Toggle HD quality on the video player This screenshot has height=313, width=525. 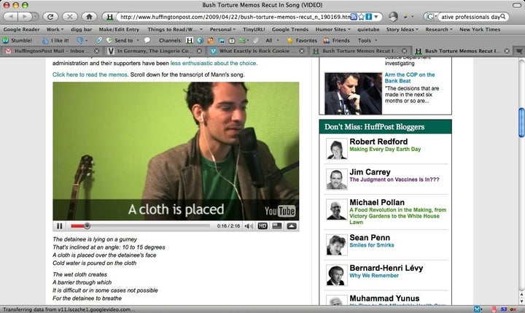pos(262,226)
